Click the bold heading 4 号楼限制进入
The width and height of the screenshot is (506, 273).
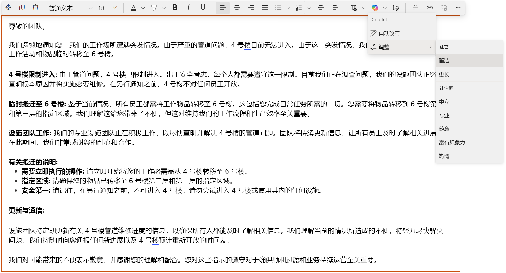[x=33, y=75]
